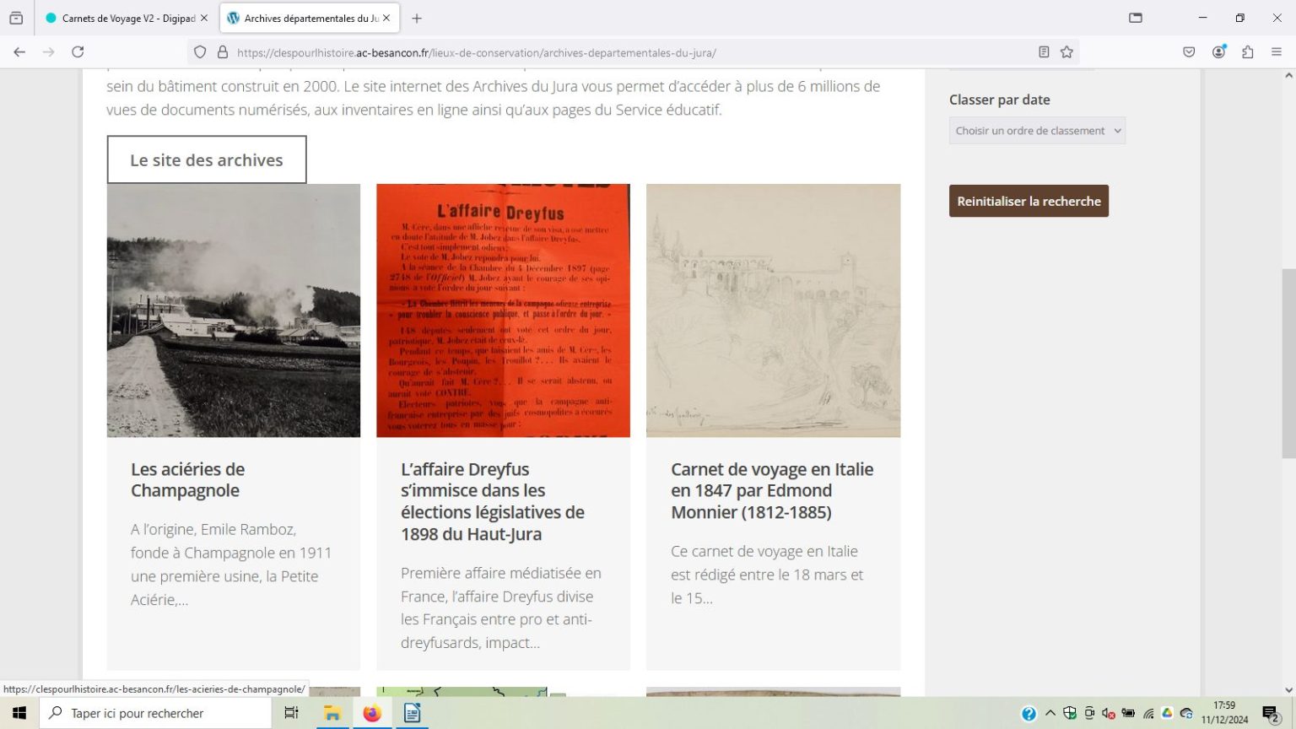
Task: Open the OneDrive cloud sync tray icon
Action: click(x=1186, y=714)
